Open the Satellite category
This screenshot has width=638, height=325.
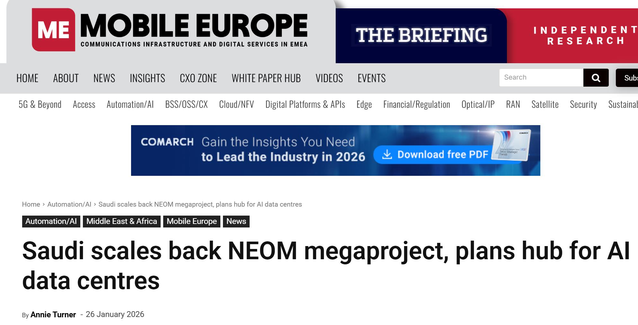click(545, 105)
